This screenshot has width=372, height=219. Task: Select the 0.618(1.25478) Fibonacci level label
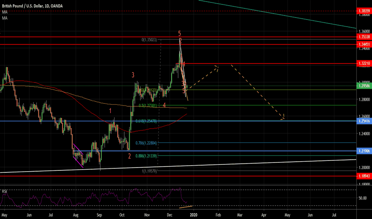146,121
